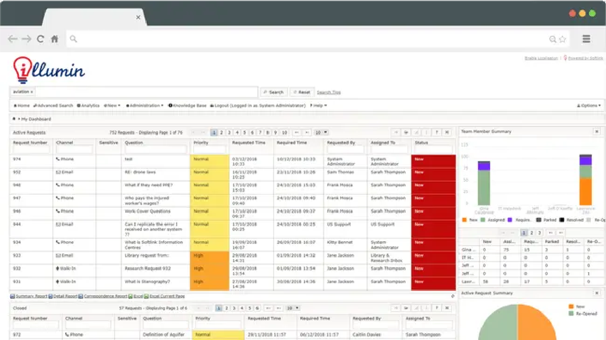Open Active Requests page size dropdown
The image size is (606, 340).
click(322, 132)
